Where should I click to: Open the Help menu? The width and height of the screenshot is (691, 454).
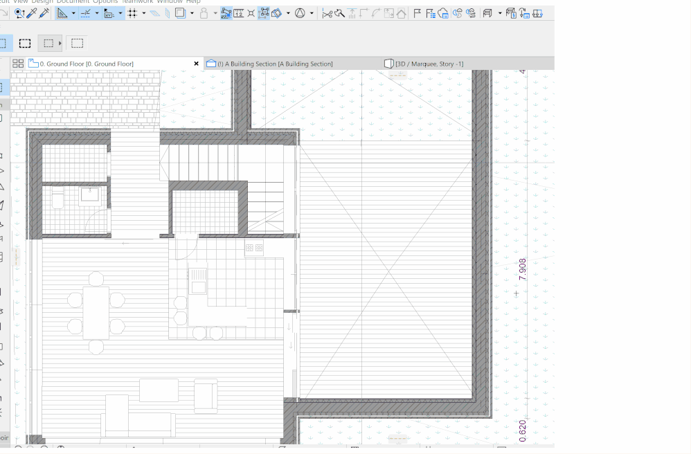(x=193, y=2)
